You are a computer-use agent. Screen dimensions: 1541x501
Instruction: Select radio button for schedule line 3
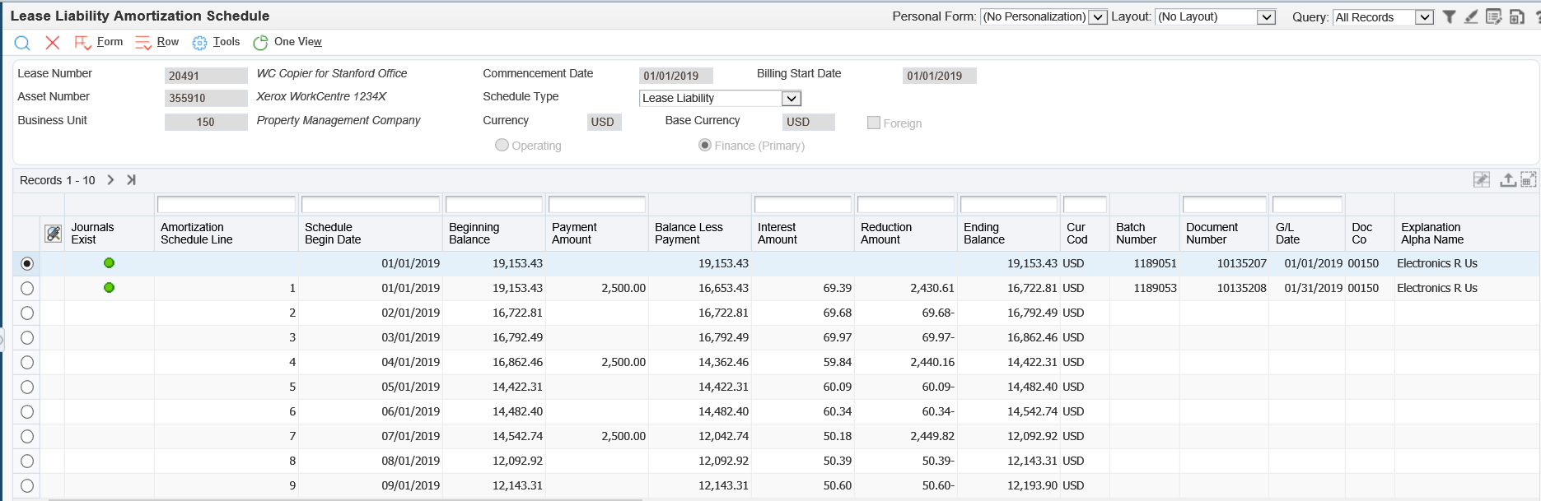tap(27, 337)
